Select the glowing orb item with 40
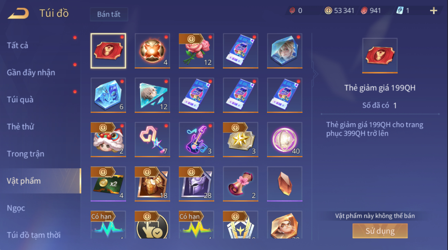Image resolution: width=448 pixels, height=250 pixels. (x=285, y=139)
